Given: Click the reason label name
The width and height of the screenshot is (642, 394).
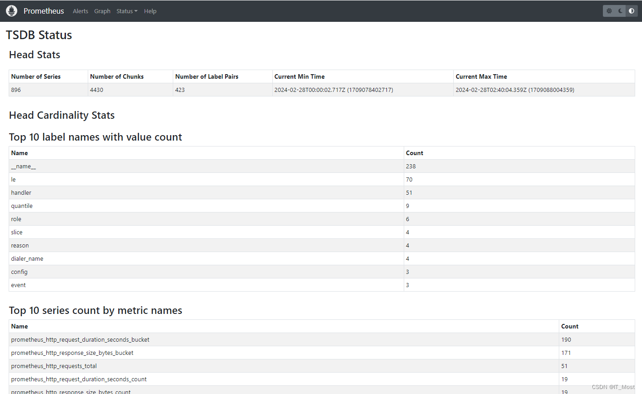Looking at the screenshot, I should [x=20, y=245].
